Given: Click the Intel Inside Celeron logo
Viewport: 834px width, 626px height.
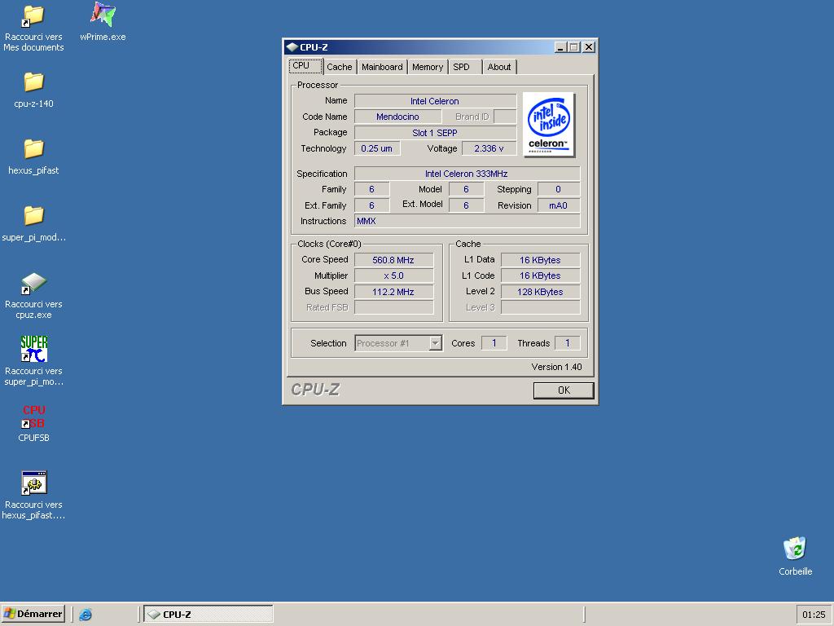Looking at the screenshot, I should [x=548, y=125].
